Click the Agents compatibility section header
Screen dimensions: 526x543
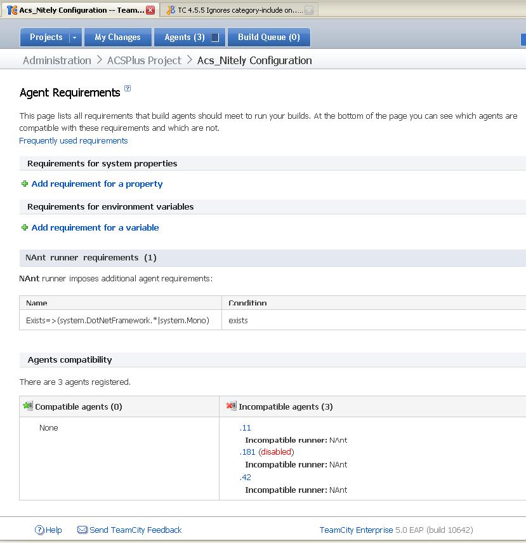(273, 360)
